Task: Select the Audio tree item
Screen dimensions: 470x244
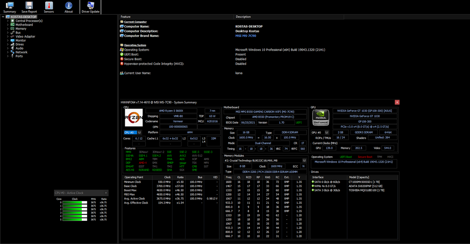Action: point(19,48)
